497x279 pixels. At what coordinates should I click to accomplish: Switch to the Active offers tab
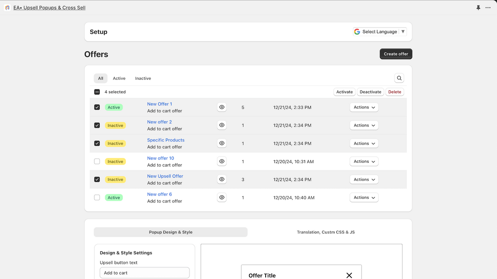coord(119,78)
